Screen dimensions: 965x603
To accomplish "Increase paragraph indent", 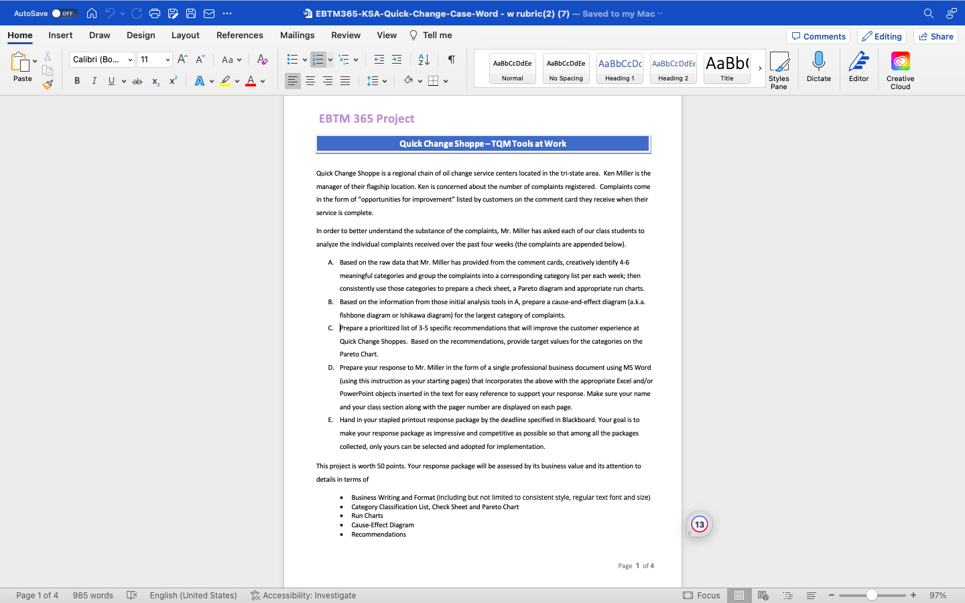I will (x=397, y=60).
